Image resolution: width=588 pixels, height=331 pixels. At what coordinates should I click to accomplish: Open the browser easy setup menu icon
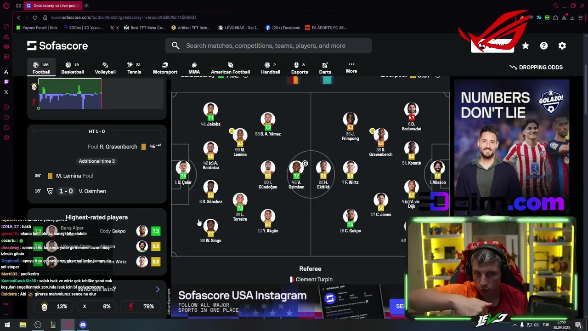[x=581, y=17]
